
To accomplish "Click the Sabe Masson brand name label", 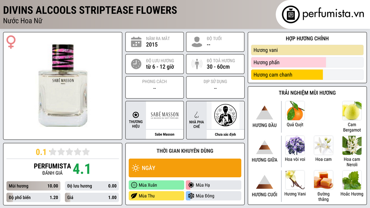I will (x=164, y=134).
